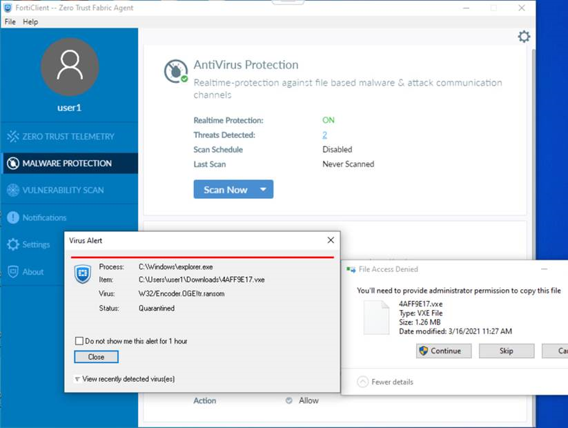The height and width of the screenshot is (428, 568).
Task: Click Skip in File Access Denied dialog
Action: point(507,351)
